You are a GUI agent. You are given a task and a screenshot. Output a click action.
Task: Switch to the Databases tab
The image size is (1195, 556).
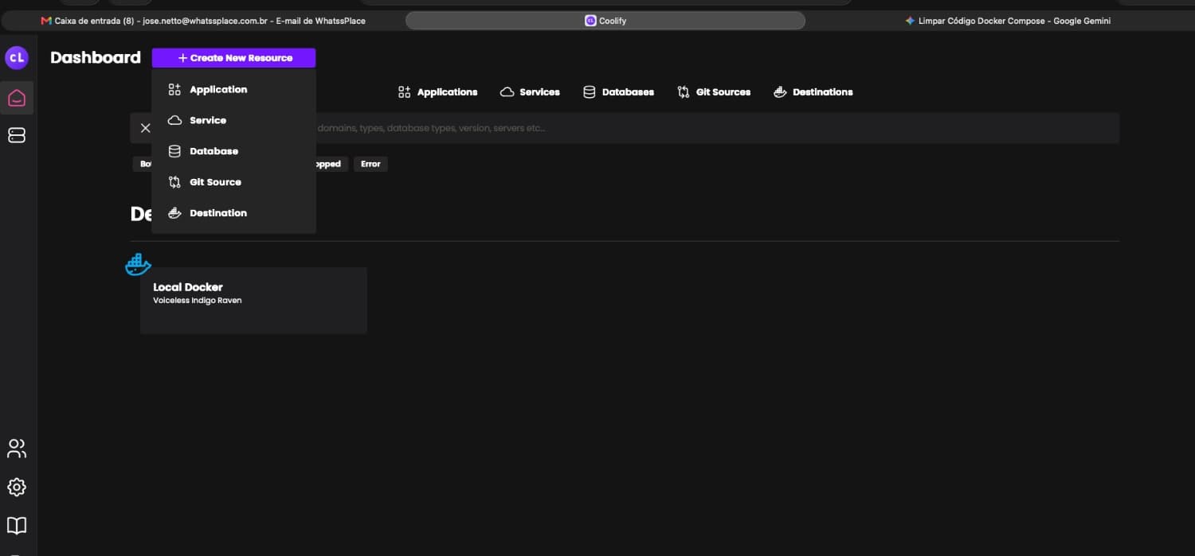pos(618,92)
